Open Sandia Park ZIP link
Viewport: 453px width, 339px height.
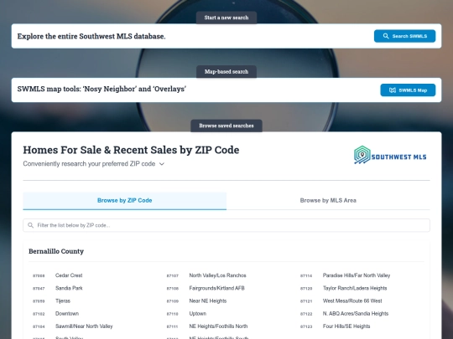(x=69, y=288)
